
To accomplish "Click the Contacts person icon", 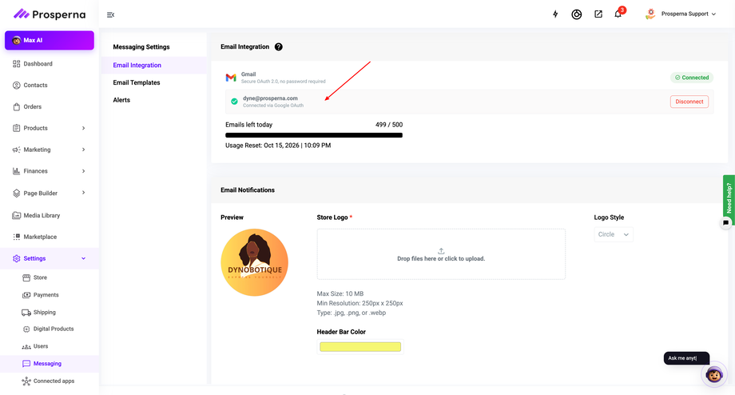I will [x=17, y=86].
